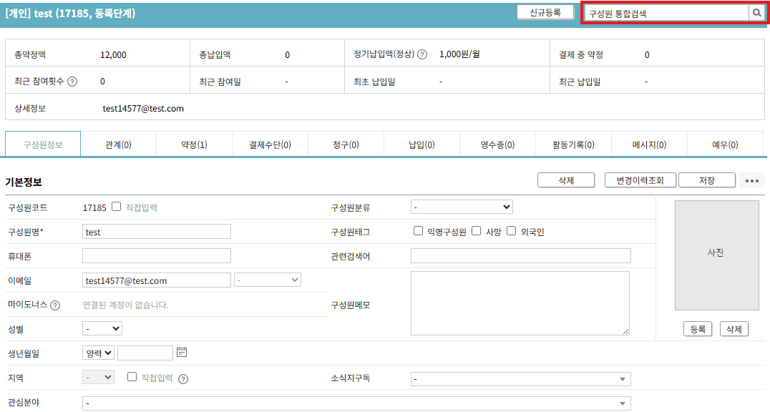770x412 pixels.
Task: Check the 사망 tag checkbox
Action: click(x=477, y=231)
